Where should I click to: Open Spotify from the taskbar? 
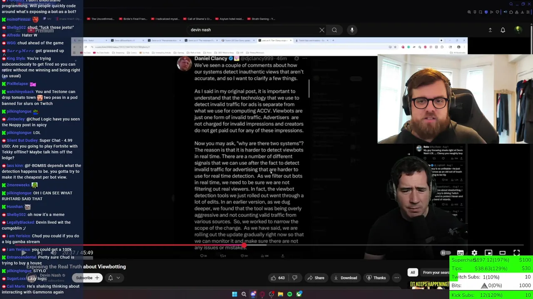pyautogui.click(x=290, y=294)
